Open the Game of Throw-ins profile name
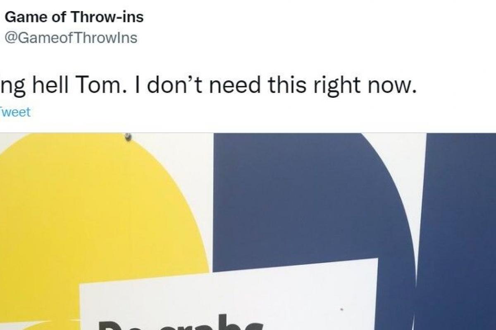 tap(74, 18)
